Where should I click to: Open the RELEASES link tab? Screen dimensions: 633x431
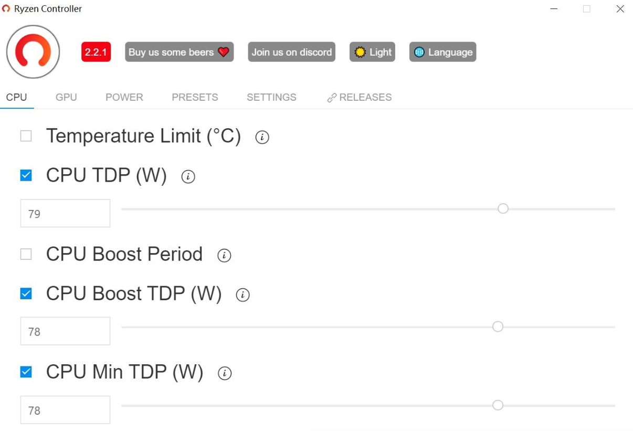pyautogui.click(x=360, y=97)
